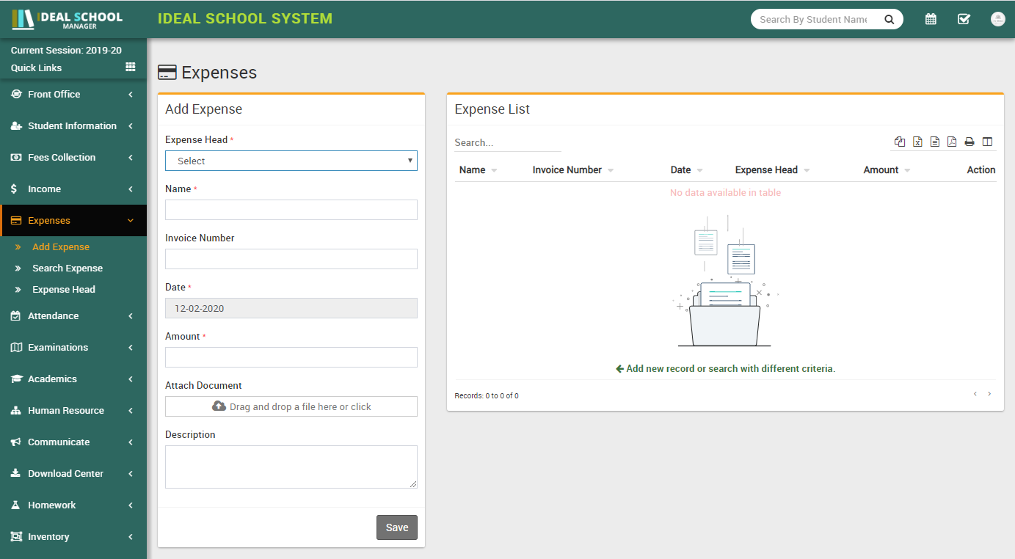This screenshot has height=559, width=1015.
Task: Click the 'Current Session: 2019-20' text
Action: tap(66, 51)
